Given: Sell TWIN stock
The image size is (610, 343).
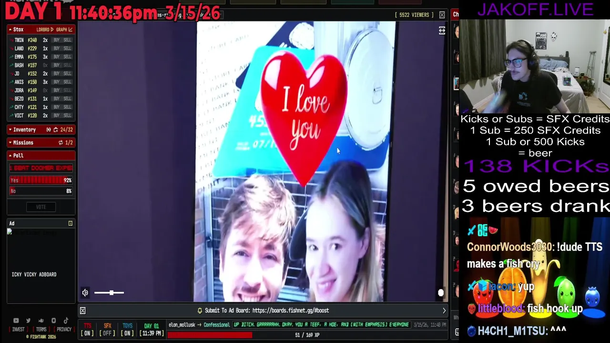Looking at the screenshot, I should point(67,40).
